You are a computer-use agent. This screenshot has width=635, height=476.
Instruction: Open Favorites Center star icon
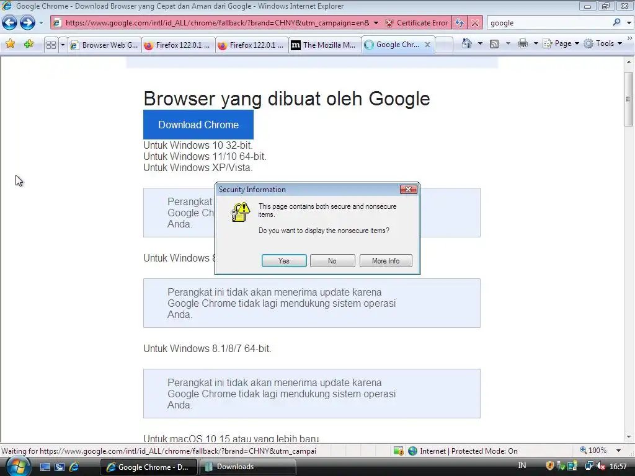coord(10,44)
